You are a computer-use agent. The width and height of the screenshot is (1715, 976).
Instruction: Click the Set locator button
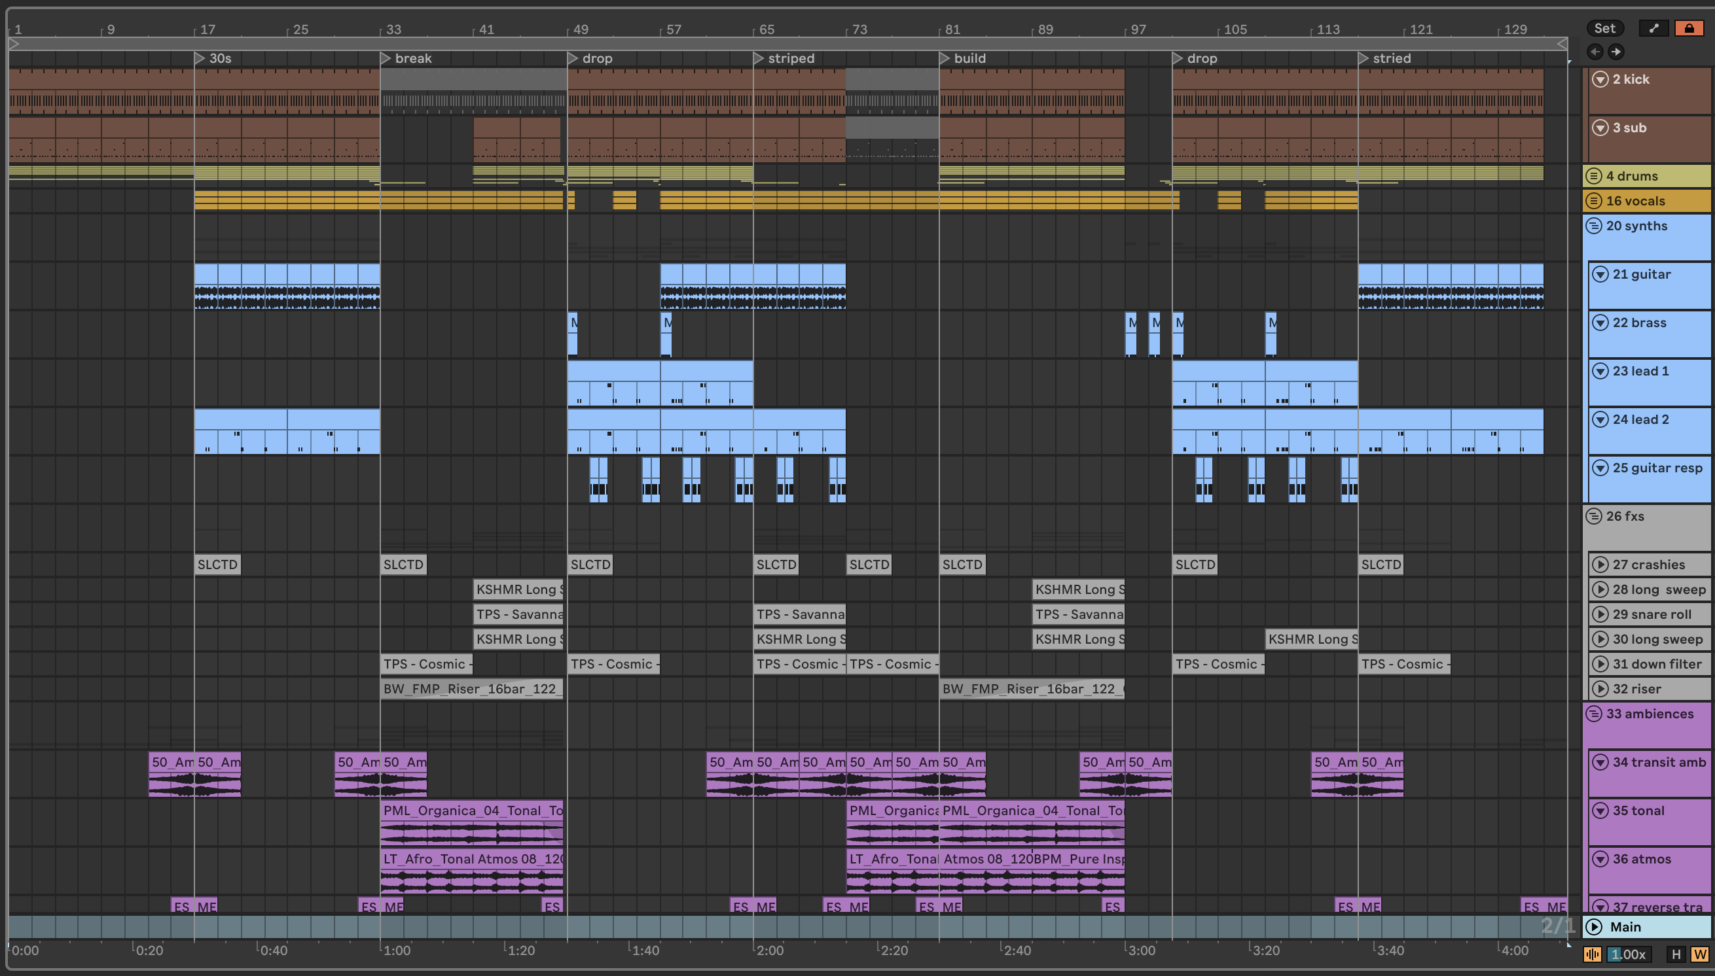1604,28
